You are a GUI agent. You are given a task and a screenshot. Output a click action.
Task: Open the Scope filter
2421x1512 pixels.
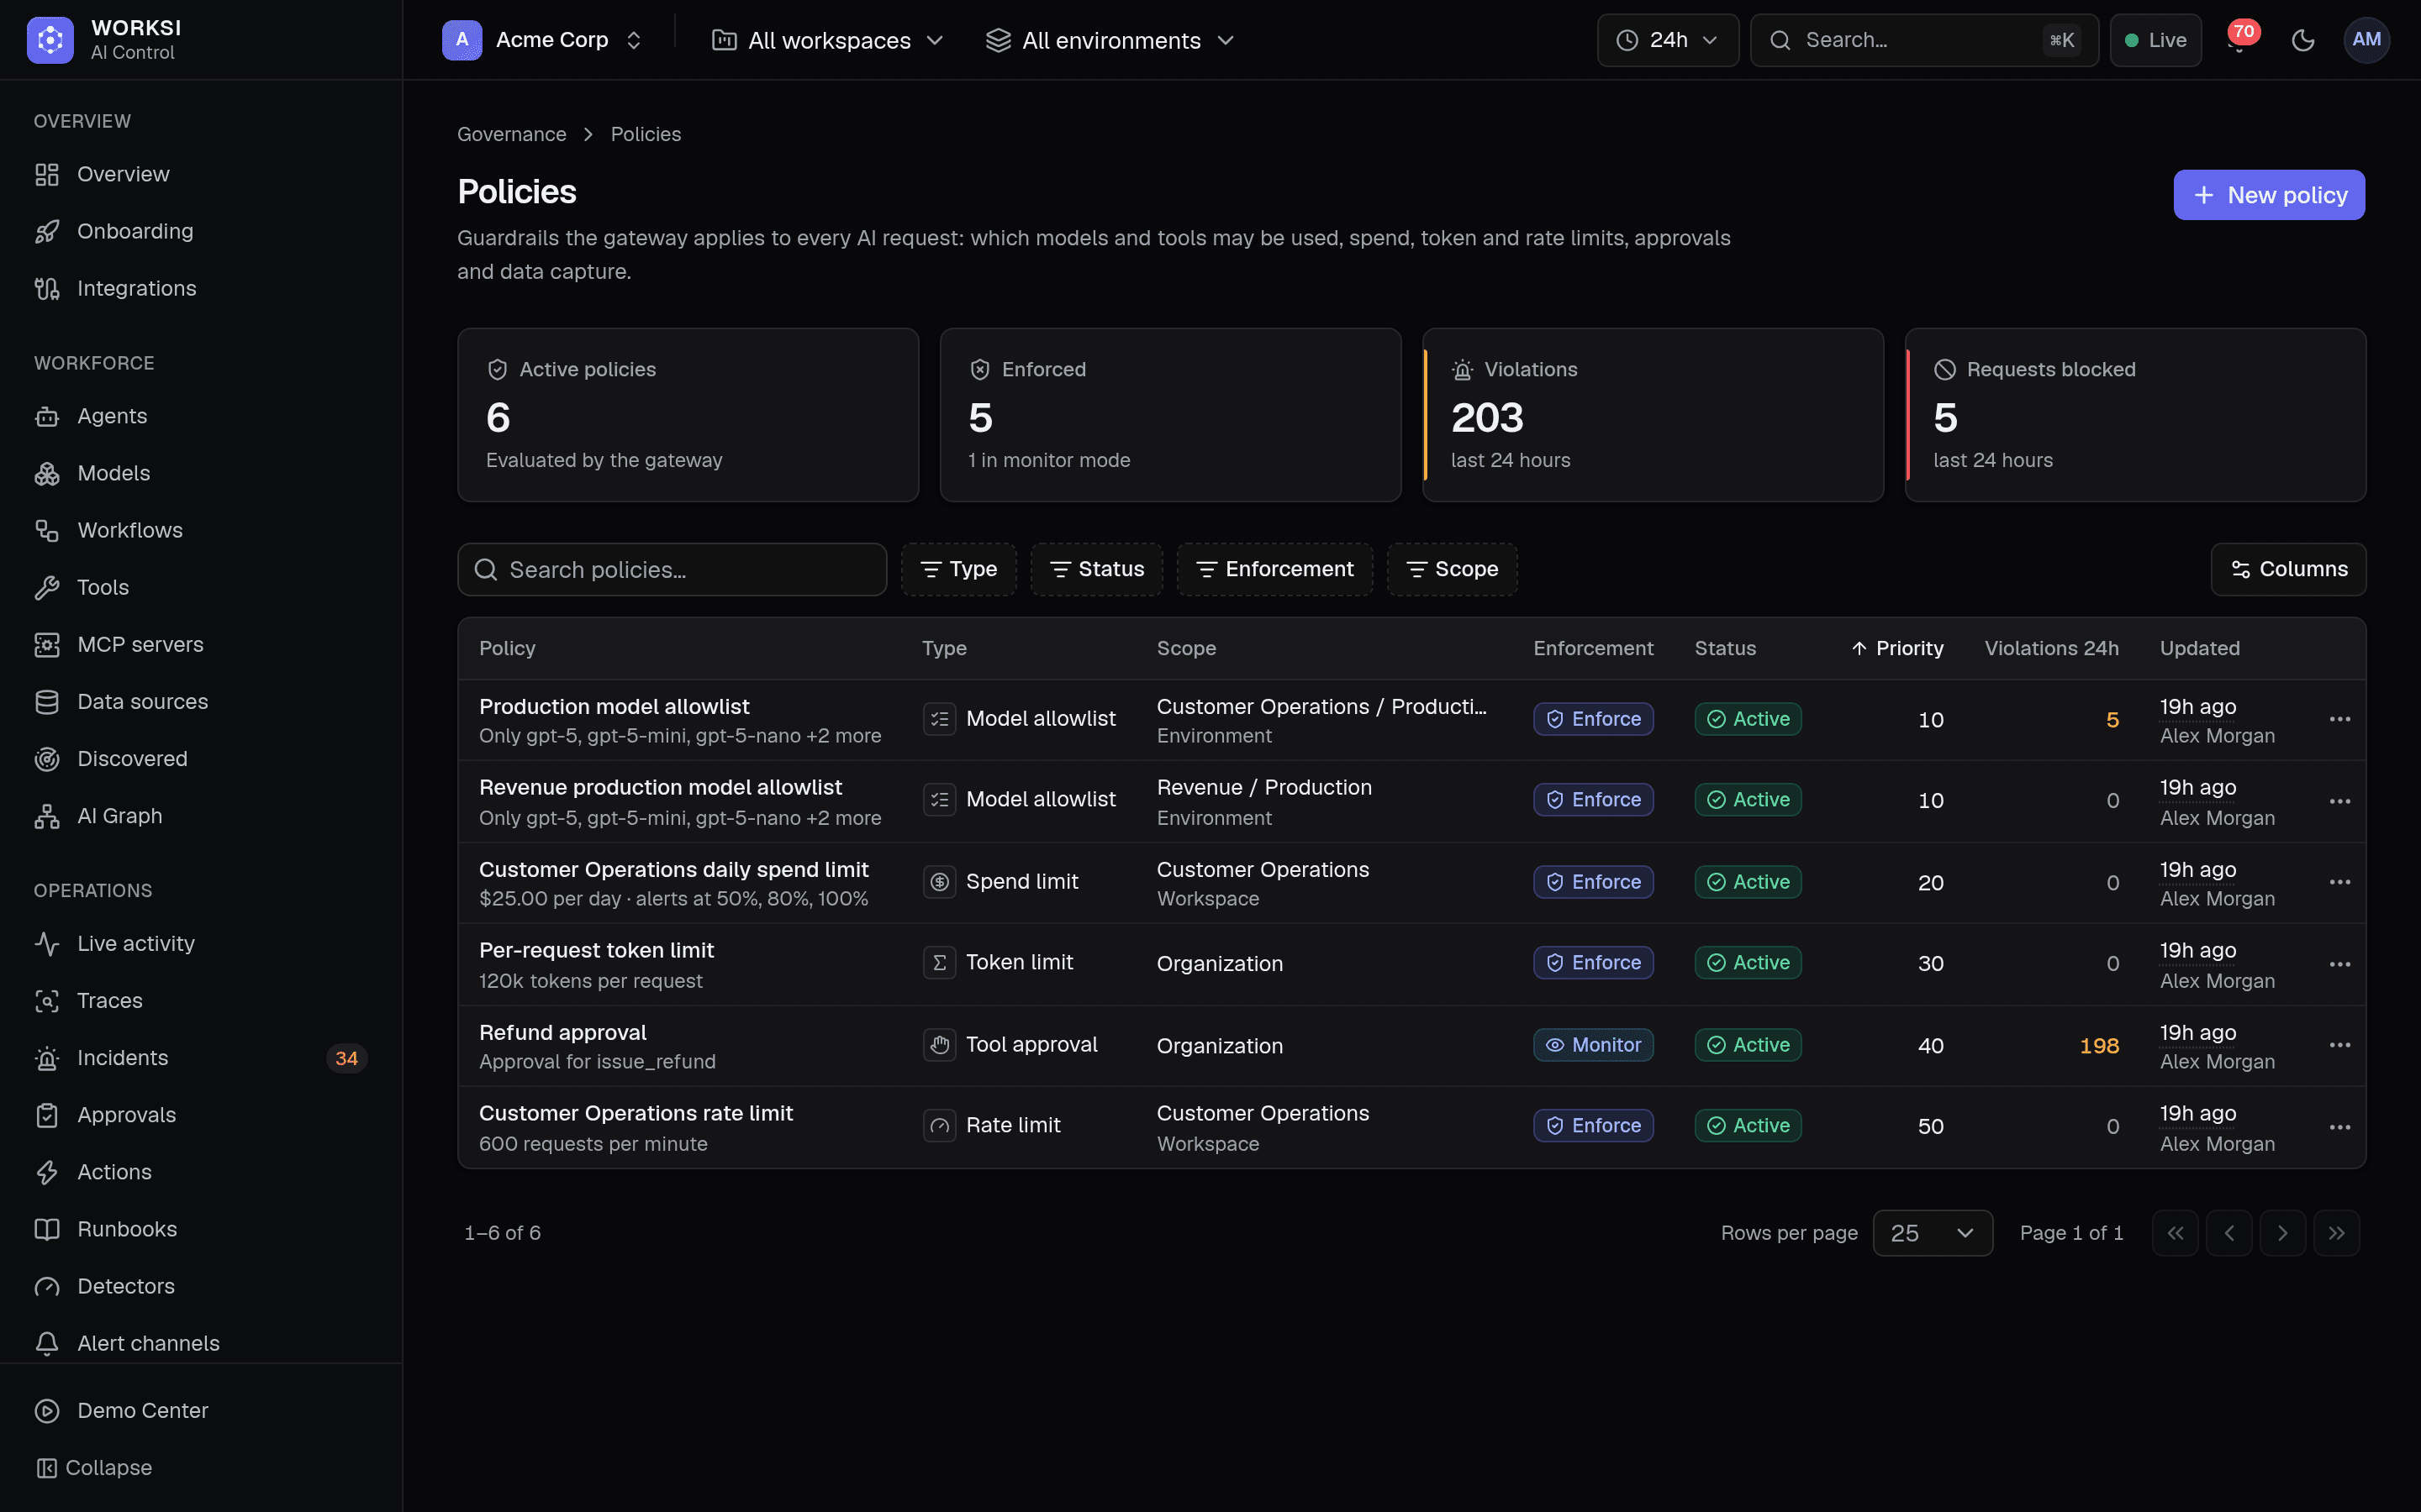(1452, 569)
